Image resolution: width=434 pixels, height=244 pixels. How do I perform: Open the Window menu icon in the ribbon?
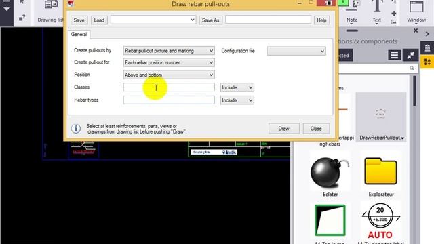pyautogui.click(x=416, y=7)
